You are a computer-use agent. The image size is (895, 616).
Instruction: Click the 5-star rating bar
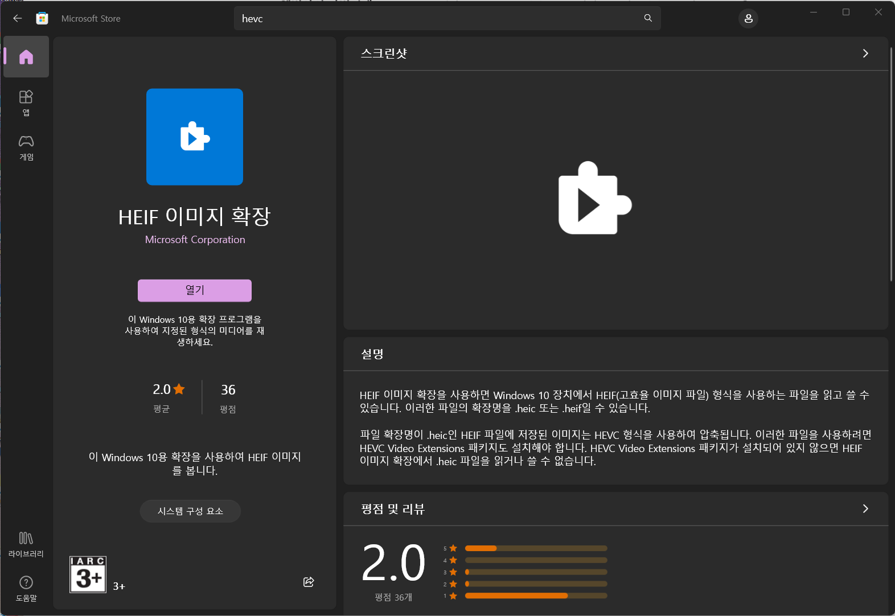(x=536, y=548)
